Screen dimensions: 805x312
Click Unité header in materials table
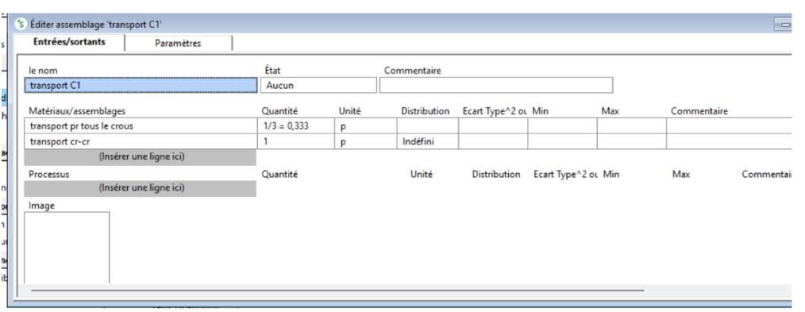349,111
